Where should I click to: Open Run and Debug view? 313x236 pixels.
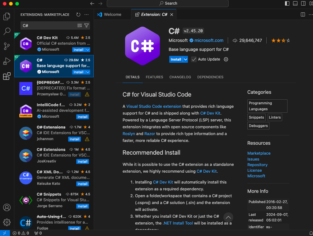tap(7, 61)
